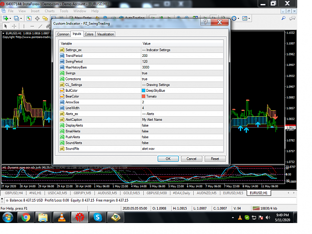312x234 pixels.
Task: Open the Insert menu
Action: point(35,11)
